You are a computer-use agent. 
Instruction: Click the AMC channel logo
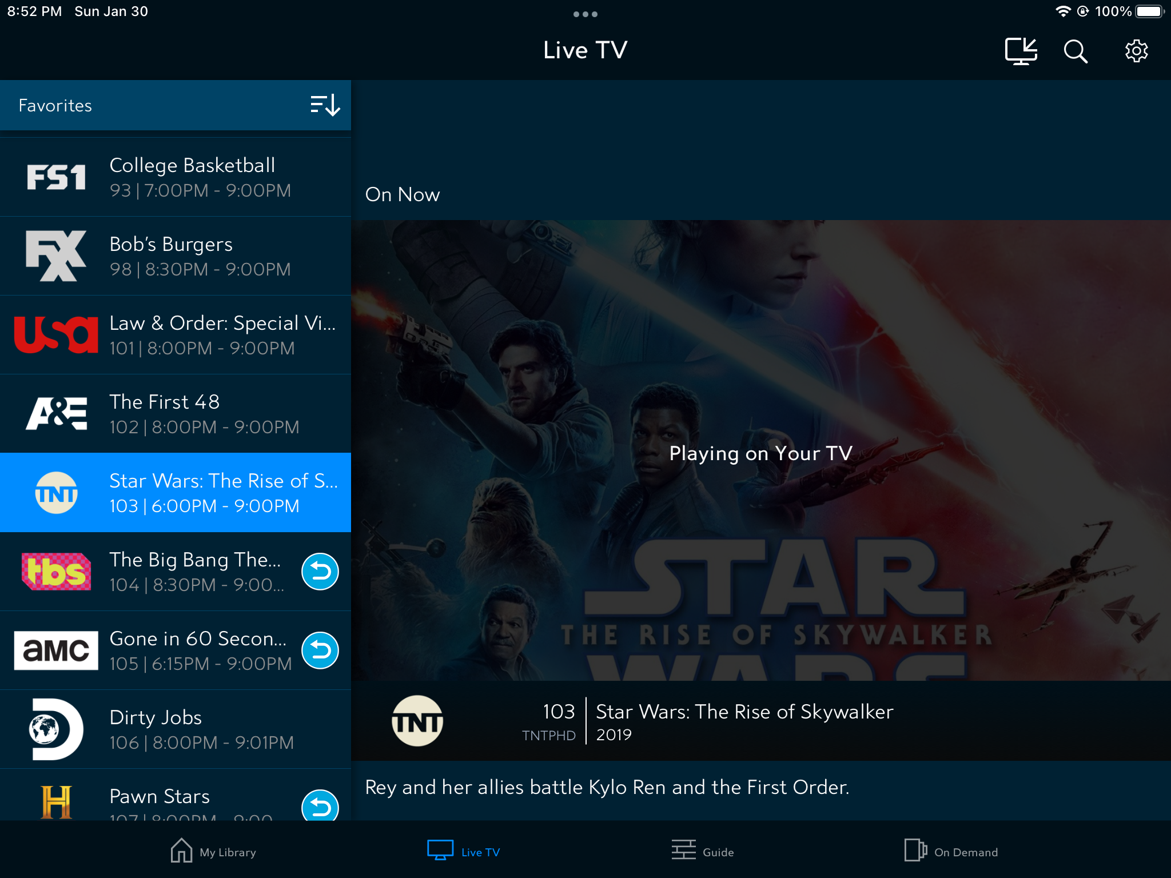pyautogui.click(x=57, y=650)
